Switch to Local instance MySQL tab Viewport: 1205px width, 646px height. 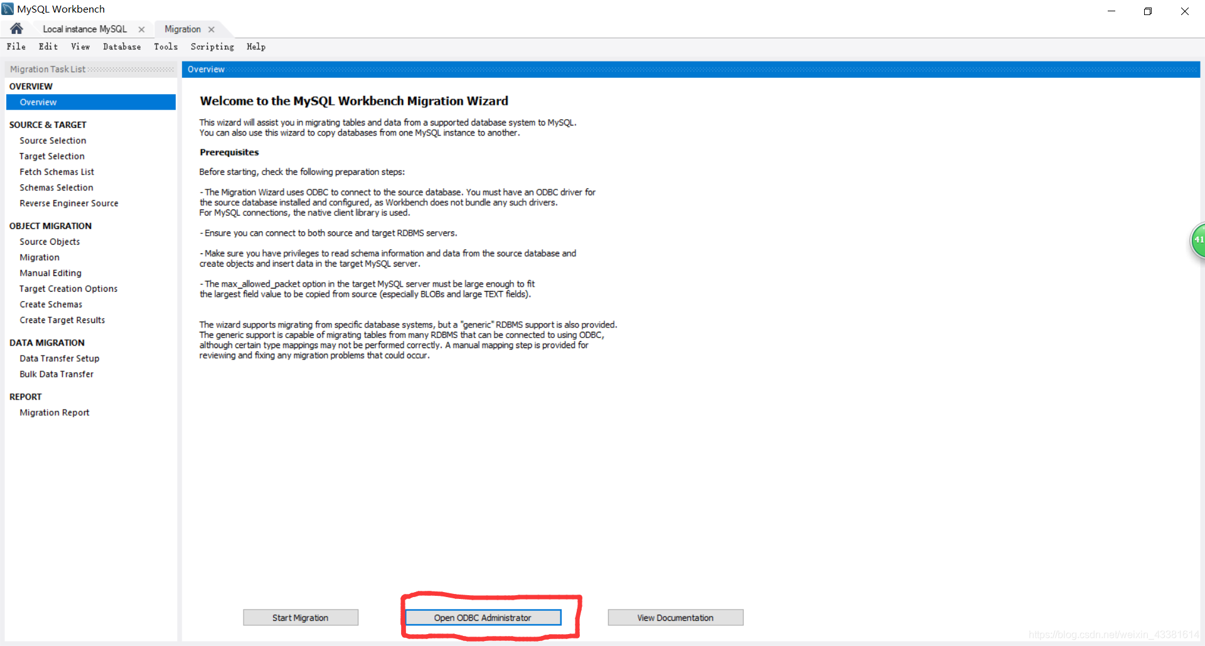85,29
